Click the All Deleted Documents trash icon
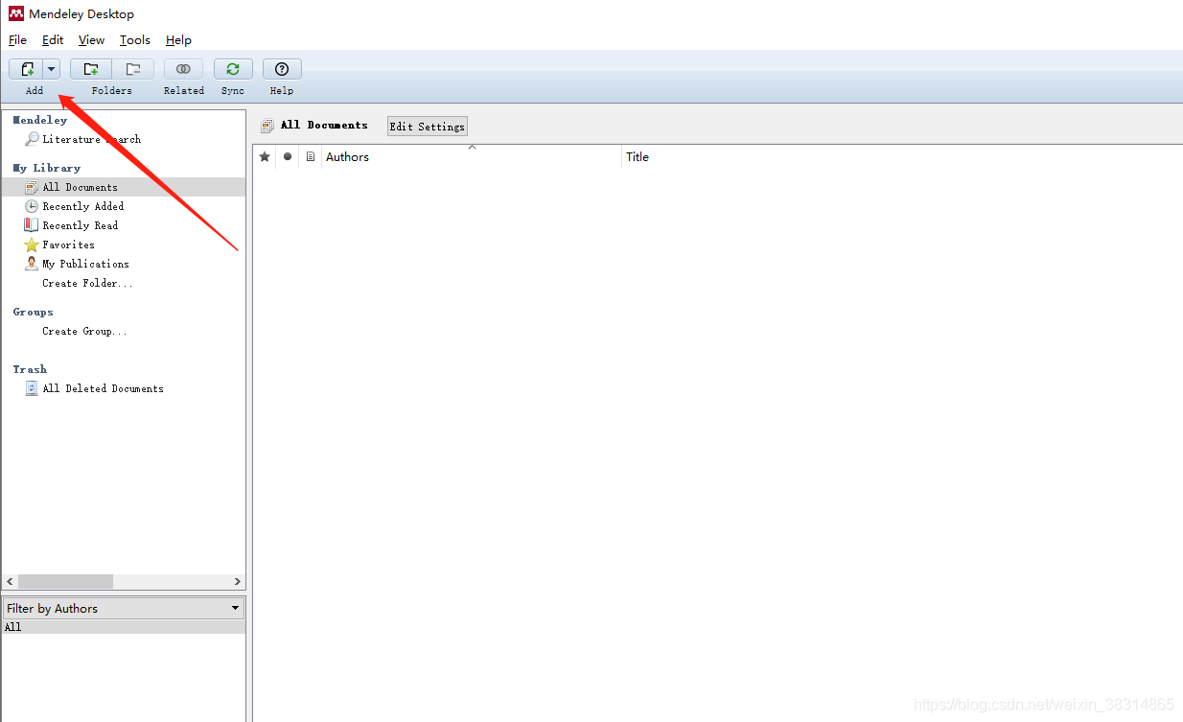1183x722 pixels. 32,388
